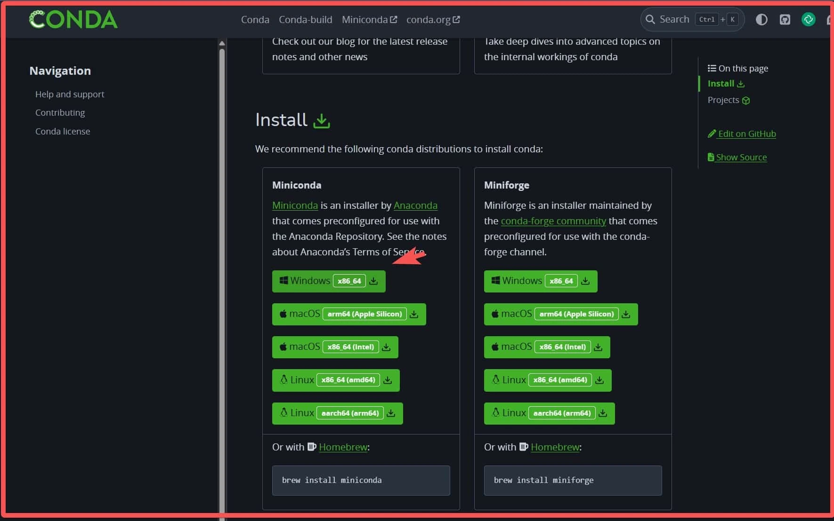Download Miniforge Windows x86_64 installer
The width and height of the screenshot is (834, 521).
[541, 281]
